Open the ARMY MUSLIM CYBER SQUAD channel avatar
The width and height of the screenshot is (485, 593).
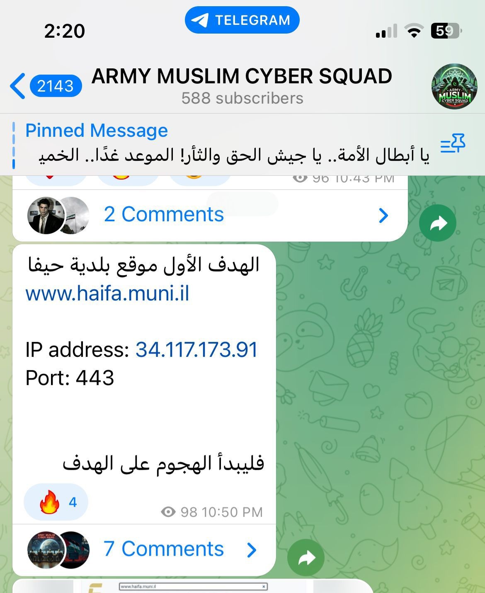(x=454, y=87)
